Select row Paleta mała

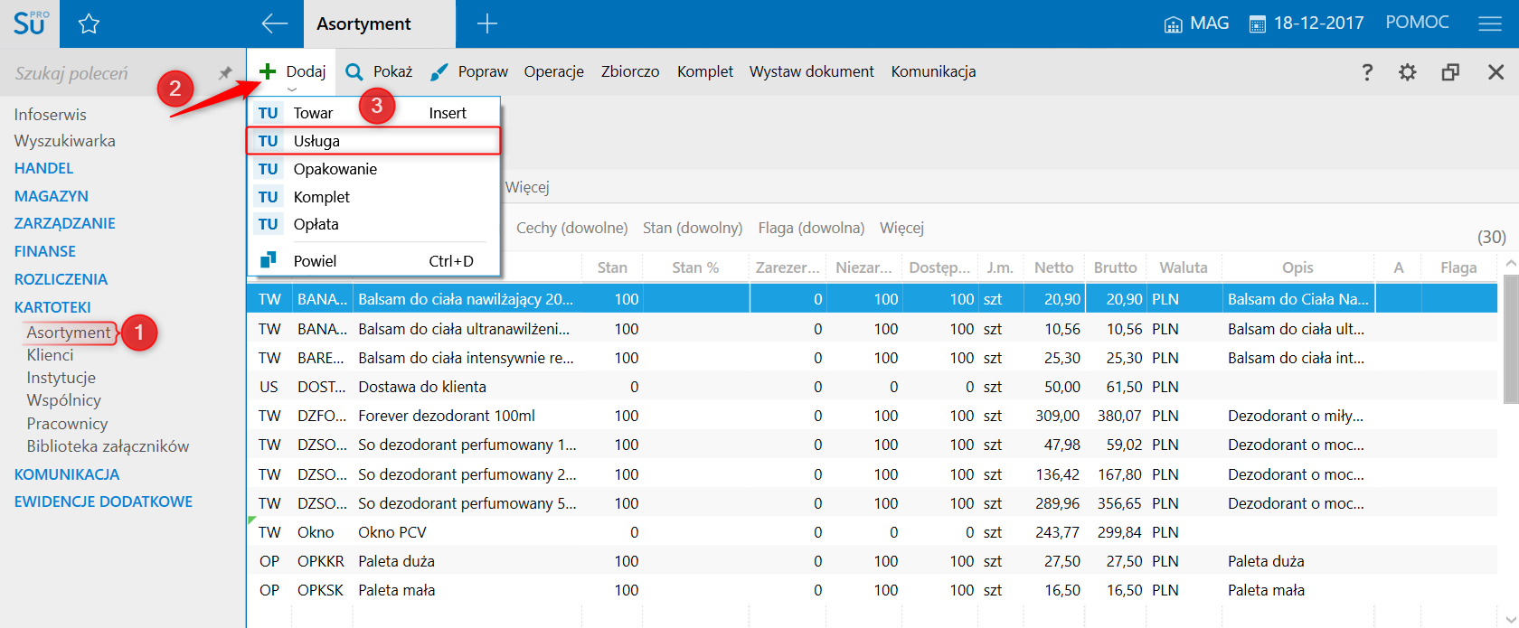(872, 590)
